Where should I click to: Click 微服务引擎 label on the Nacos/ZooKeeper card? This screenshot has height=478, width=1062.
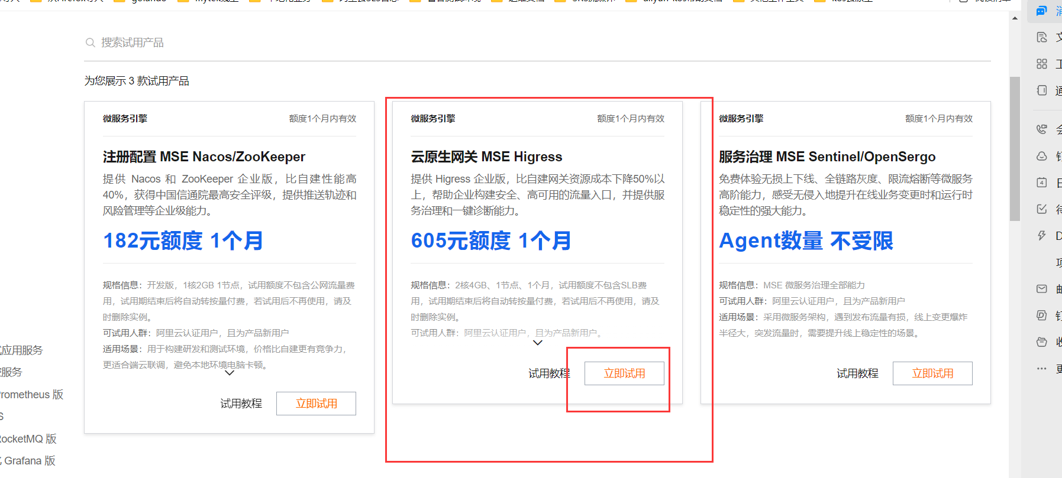tap(125, 119)
